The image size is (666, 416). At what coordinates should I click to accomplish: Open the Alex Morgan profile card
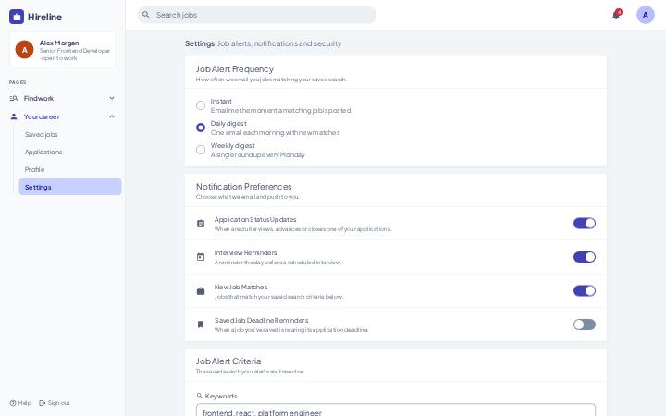click(x=63, y=50)
